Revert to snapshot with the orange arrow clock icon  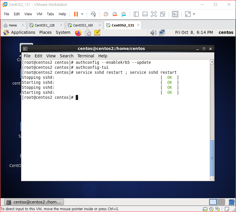coord(115,14)
